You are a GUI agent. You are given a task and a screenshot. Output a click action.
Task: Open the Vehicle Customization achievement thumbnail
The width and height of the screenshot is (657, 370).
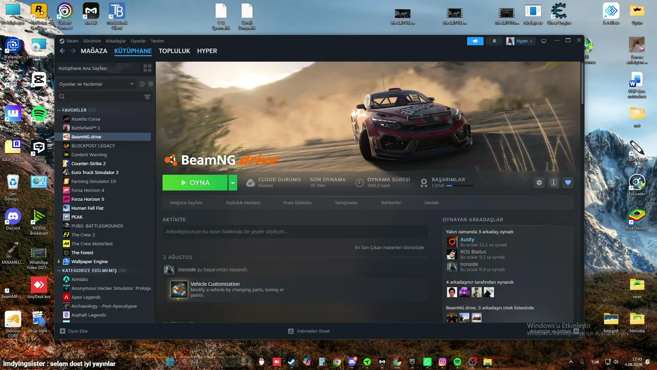click(179, 289)
